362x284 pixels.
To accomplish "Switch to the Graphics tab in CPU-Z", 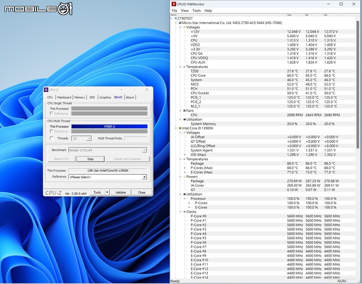I will click(x=105, y=97).
